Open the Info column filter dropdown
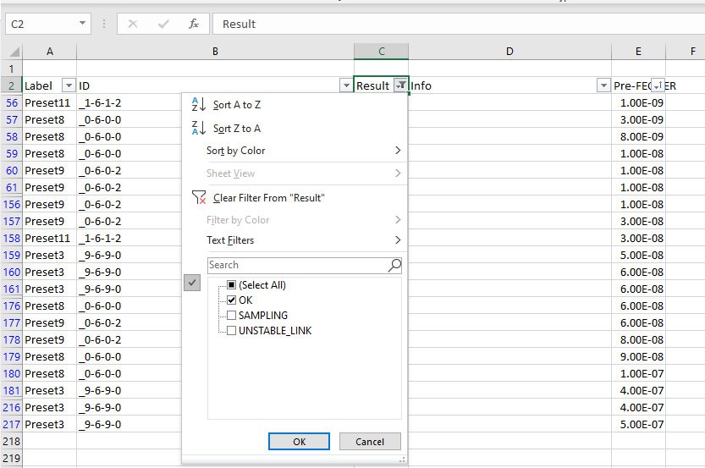 (x=603, y=85)
